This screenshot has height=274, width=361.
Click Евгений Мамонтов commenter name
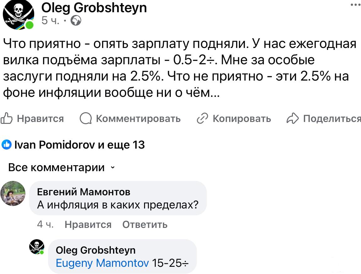pos(84,192)
